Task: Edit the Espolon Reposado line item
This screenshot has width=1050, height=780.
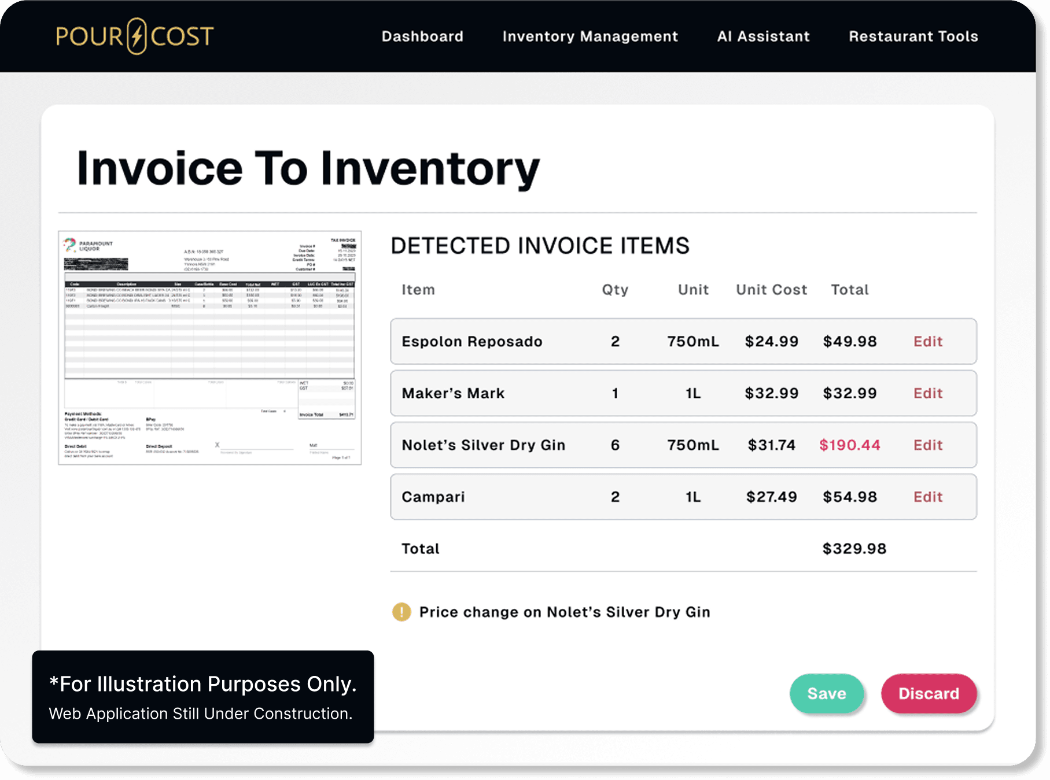Action: pos(927,341)
